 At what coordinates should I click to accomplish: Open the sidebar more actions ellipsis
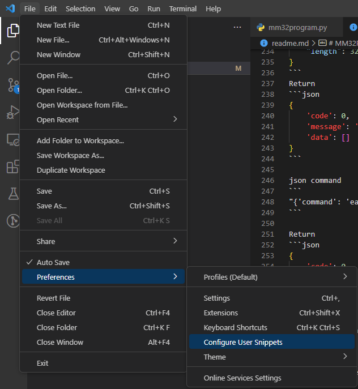(x=237, y=27)
